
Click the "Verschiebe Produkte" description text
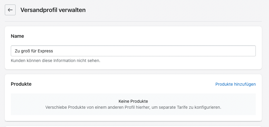(133, 107)
